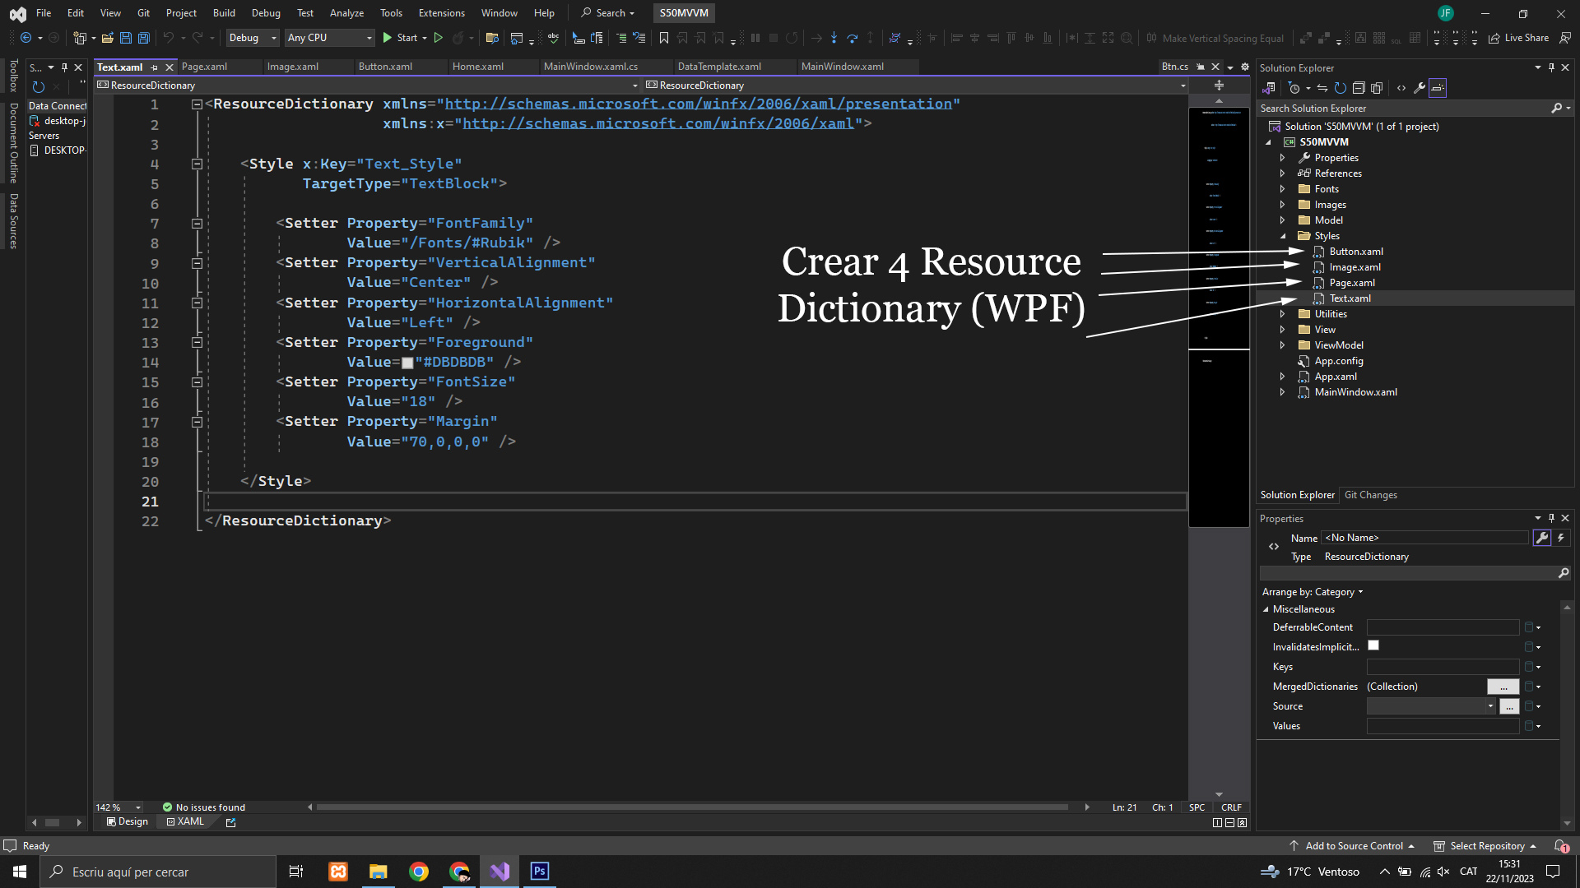Click the Solution Explorer refresh icon
1580x888 pixels.
pos(1340,88)
